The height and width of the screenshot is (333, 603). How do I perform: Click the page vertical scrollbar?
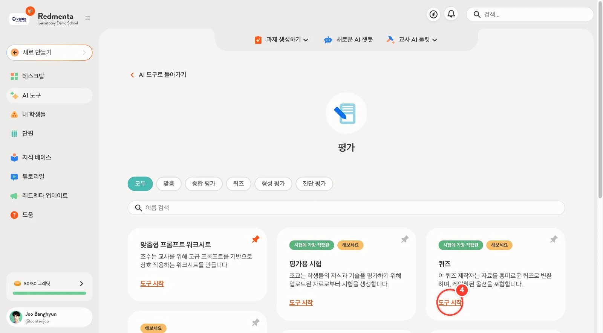coord(600,100)
